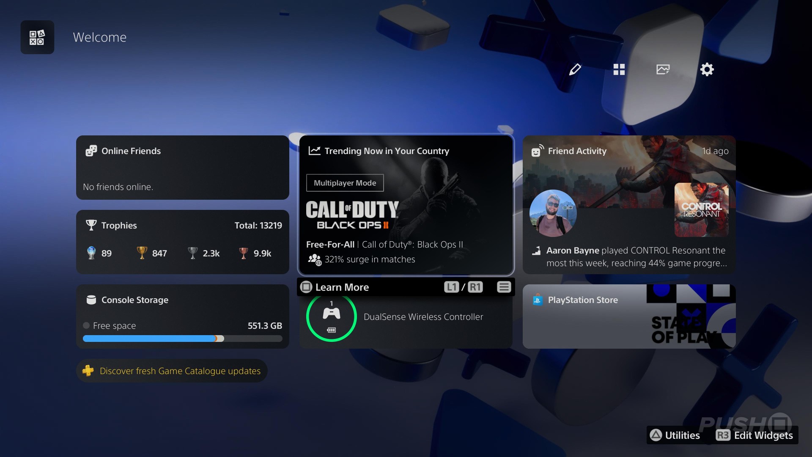Click the trending chart icon

click(314, 151)
